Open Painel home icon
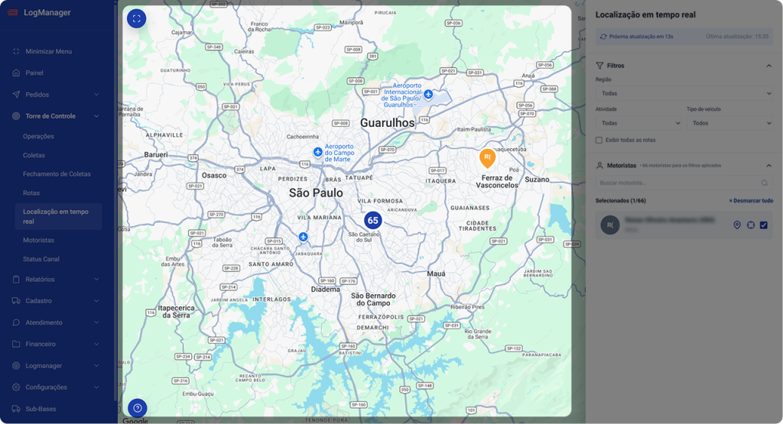Screen dimensions: 783x424 (16, 73)
